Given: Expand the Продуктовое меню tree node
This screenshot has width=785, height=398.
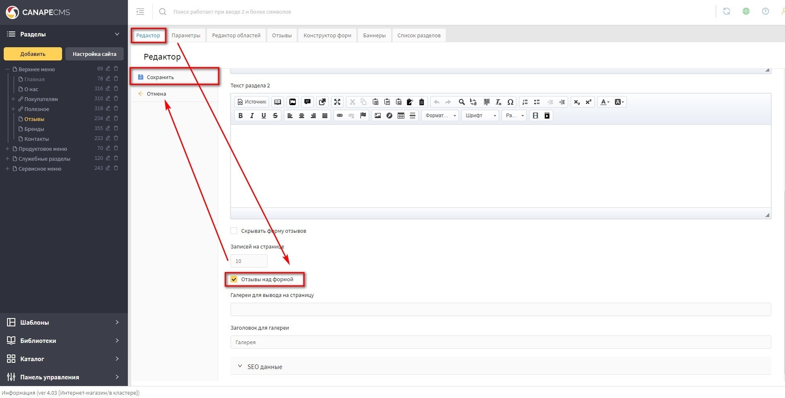Looking at the screenshot, I should tap(7, 149).
